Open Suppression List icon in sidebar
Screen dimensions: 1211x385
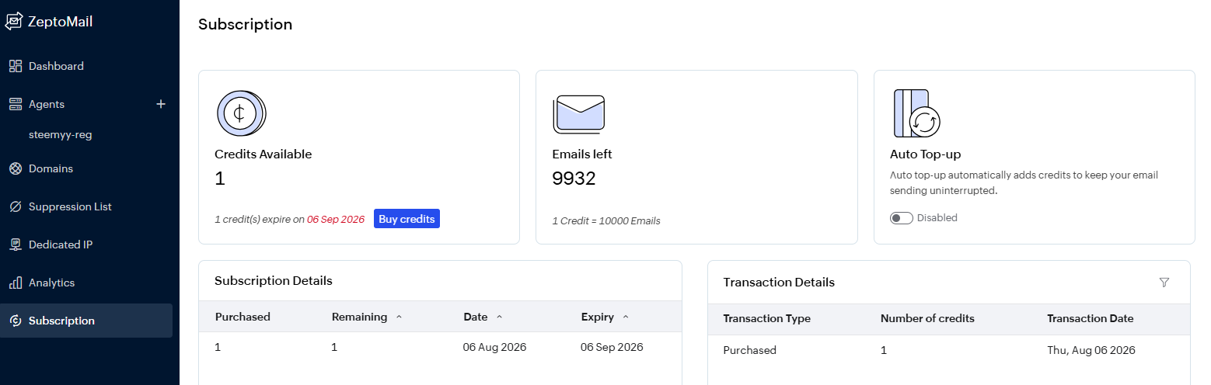click(15, 206)
